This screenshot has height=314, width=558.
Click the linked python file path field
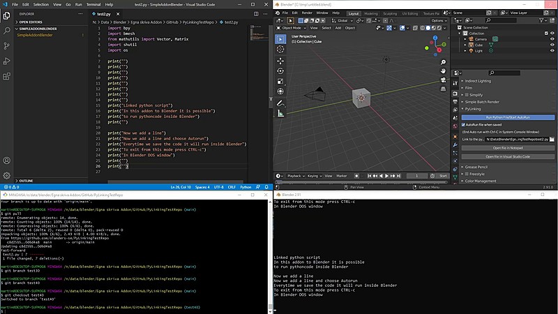tap(516, 139)
